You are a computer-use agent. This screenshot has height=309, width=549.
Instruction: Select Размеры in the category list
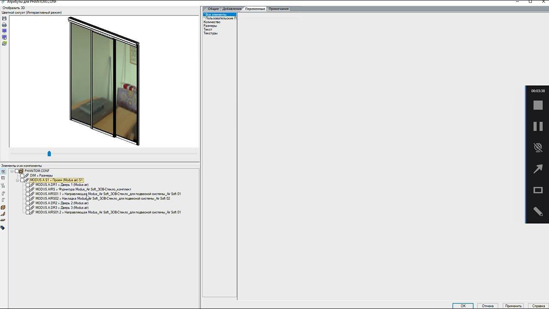pos(210,26)
